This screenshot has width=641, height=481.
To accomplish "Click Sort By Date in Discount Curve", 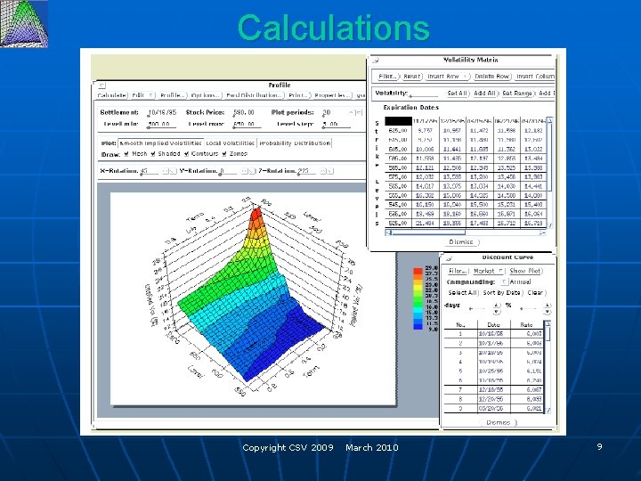I will pyautogui.click(x=502, y=293).
